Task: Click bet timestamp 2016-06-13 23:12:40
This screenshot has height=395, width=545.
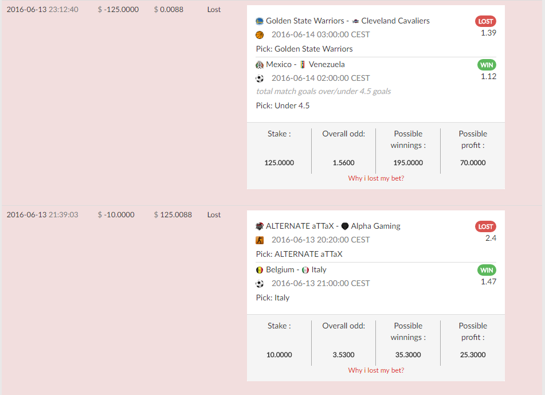Action: 42,9
